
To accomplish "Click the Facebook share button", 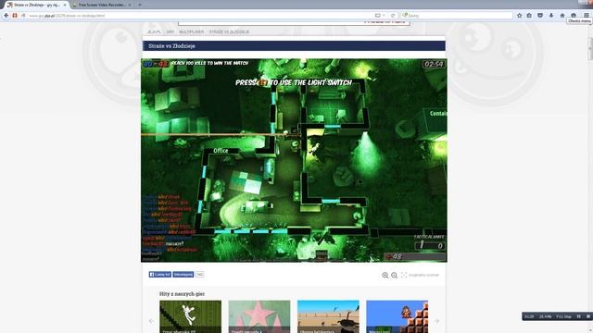I will 183,275.
